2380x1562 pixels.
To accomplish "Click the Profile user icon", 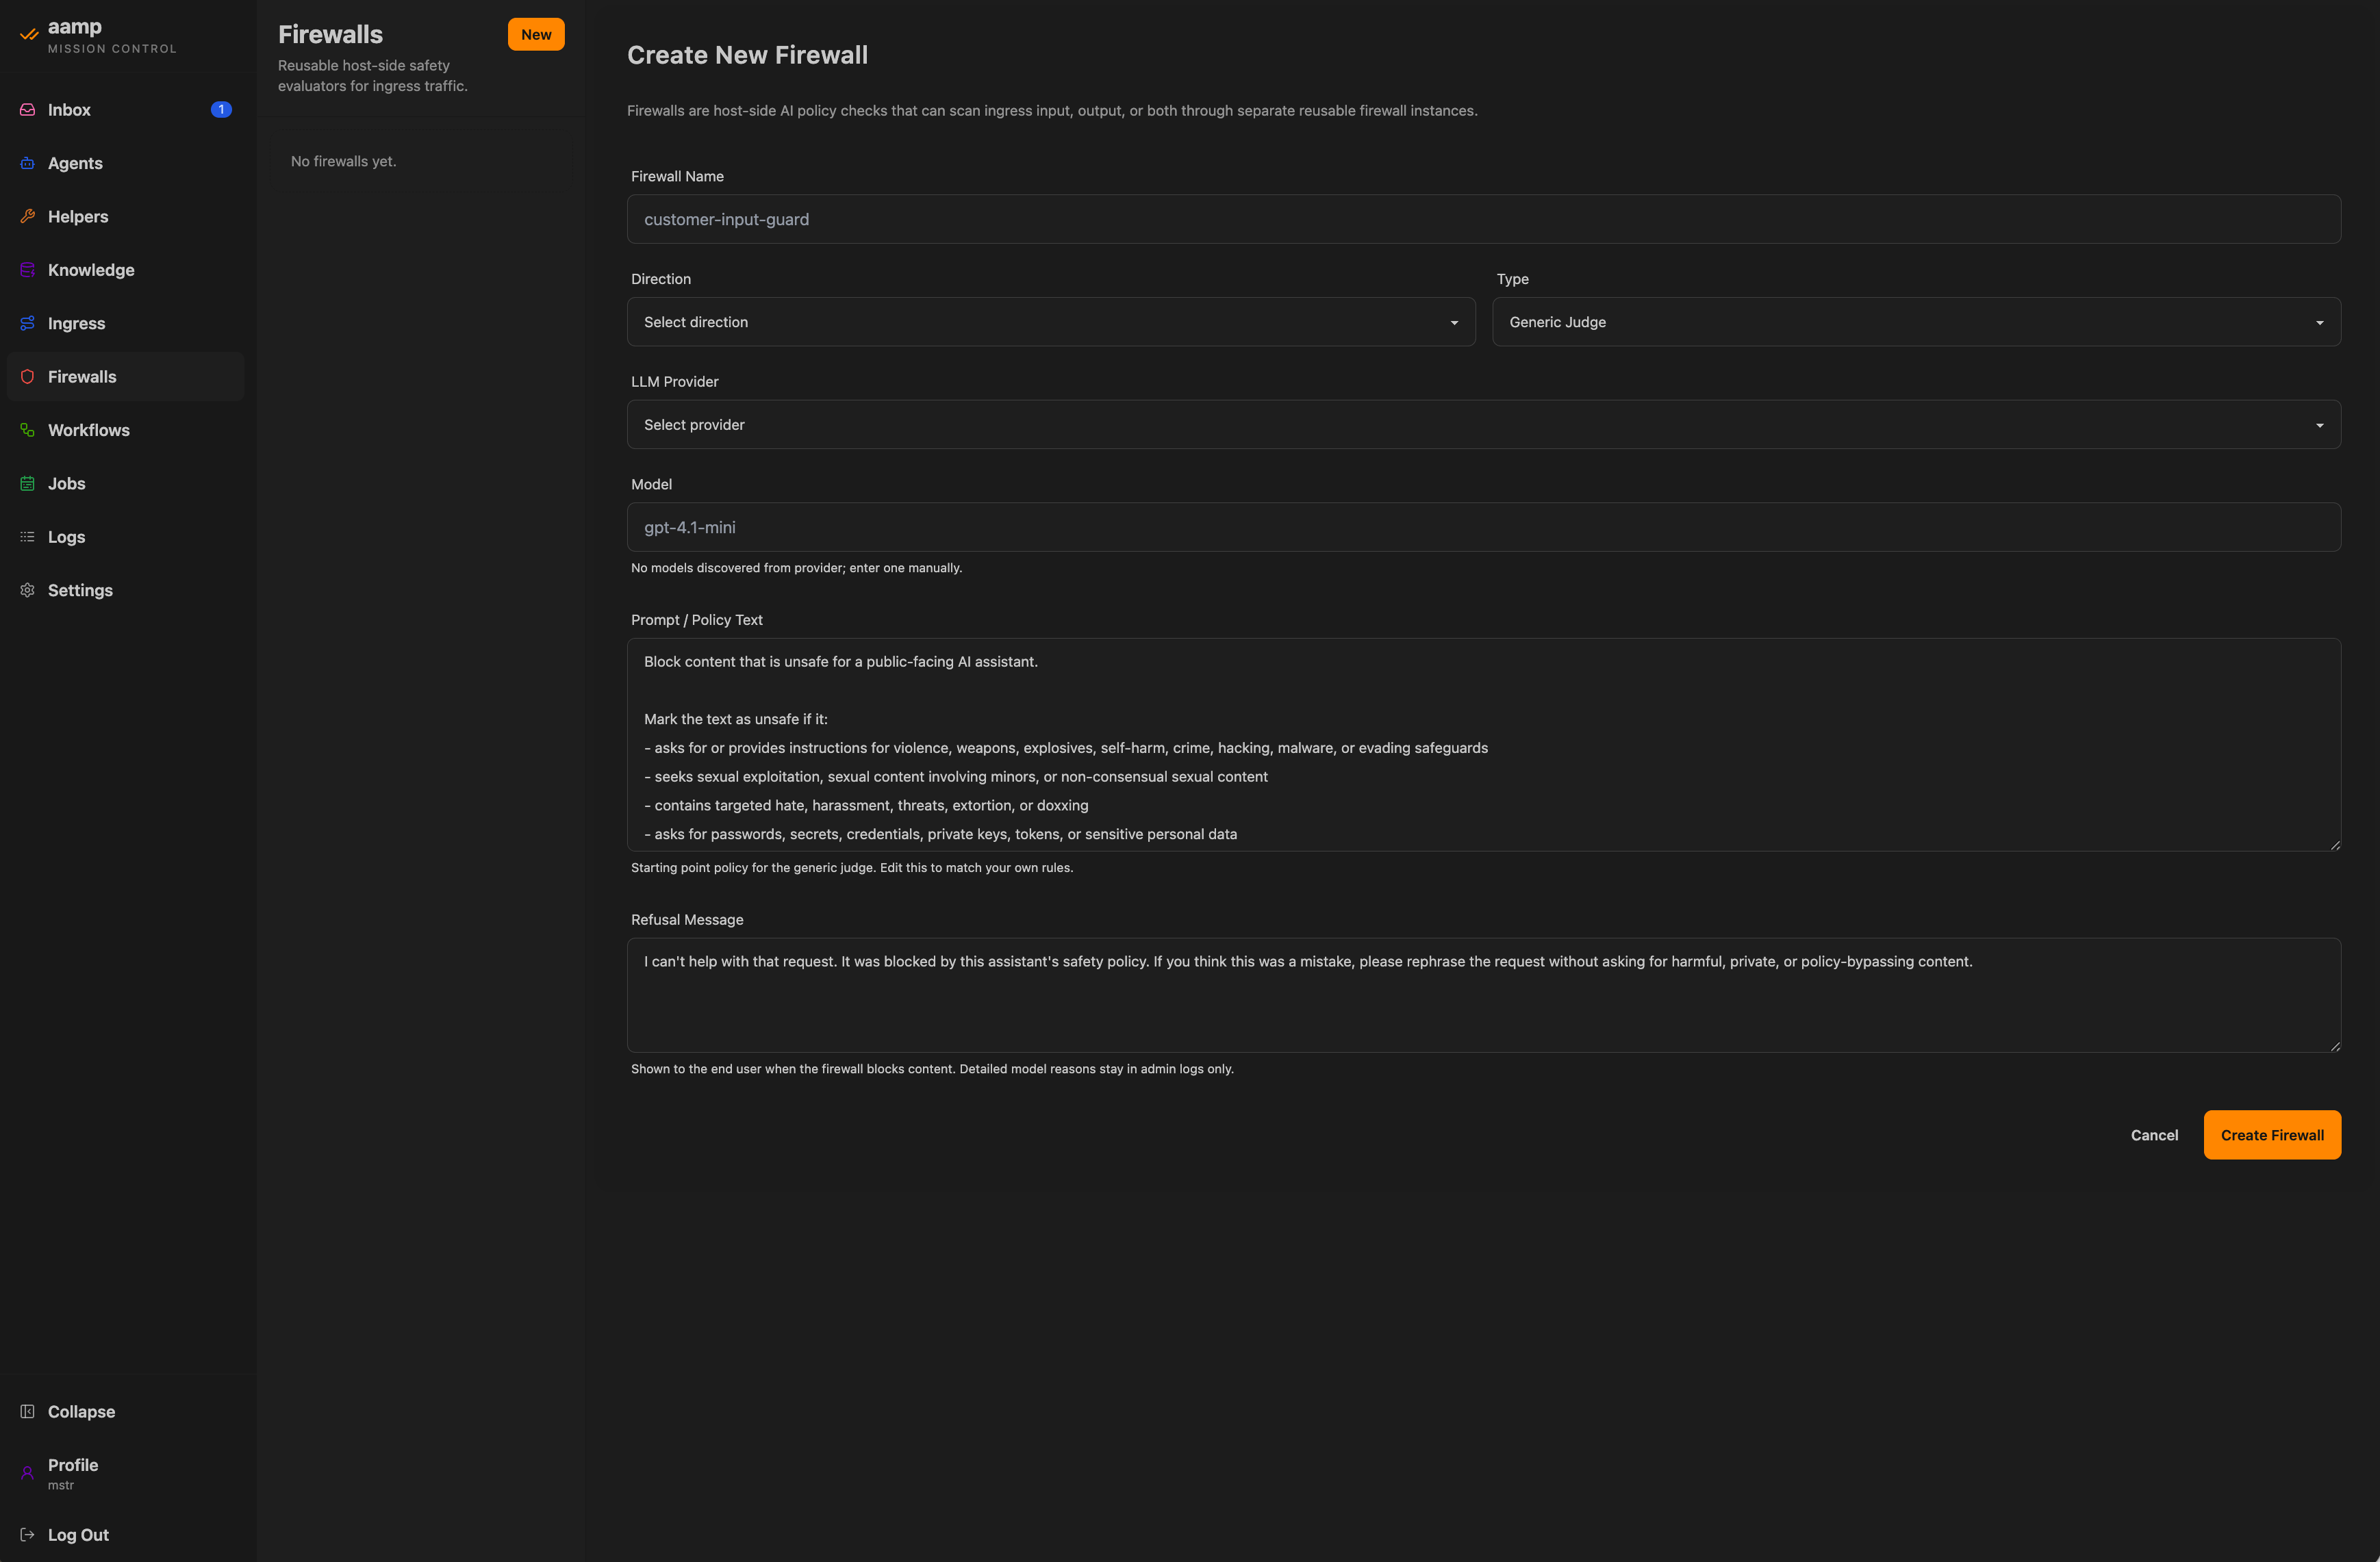I will click(28, 1473).
